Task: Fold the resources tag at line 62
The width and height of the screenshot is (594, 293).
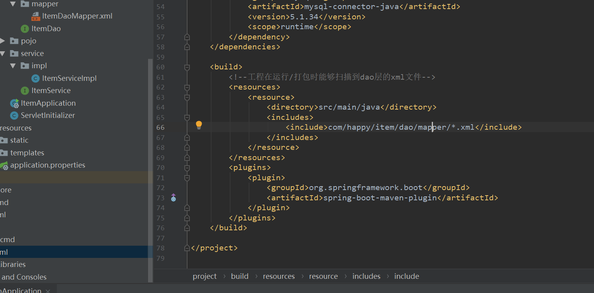Action: (x=187, y=87)
